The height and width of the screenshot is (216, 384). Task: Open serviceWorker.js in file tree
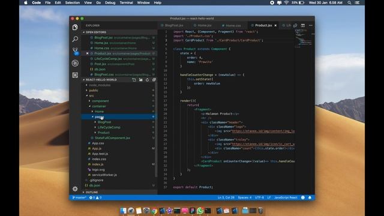click(x=104, y=175)
